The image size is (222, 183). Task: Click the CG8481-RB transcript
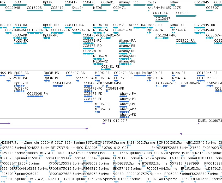[x=106, y=69]
